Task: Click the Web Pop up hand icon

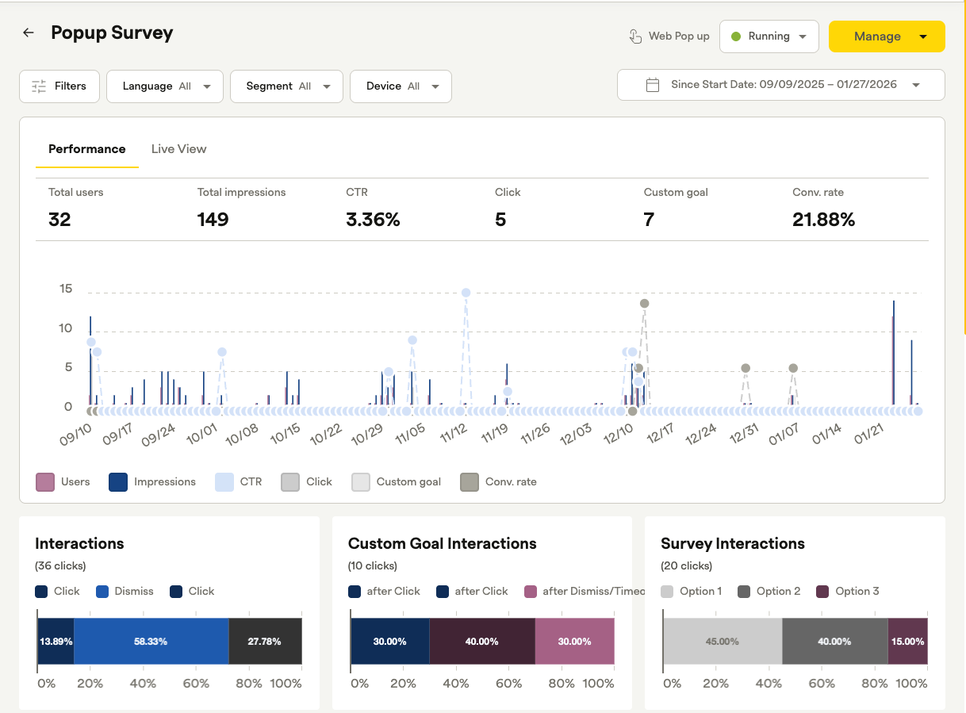Action: [635, 36]
